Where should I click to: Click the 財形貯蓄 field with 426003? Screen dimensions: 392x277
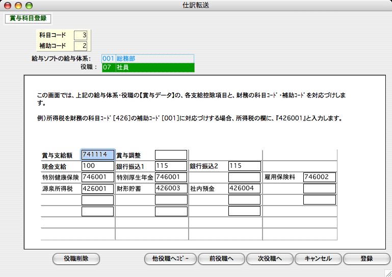171,188
